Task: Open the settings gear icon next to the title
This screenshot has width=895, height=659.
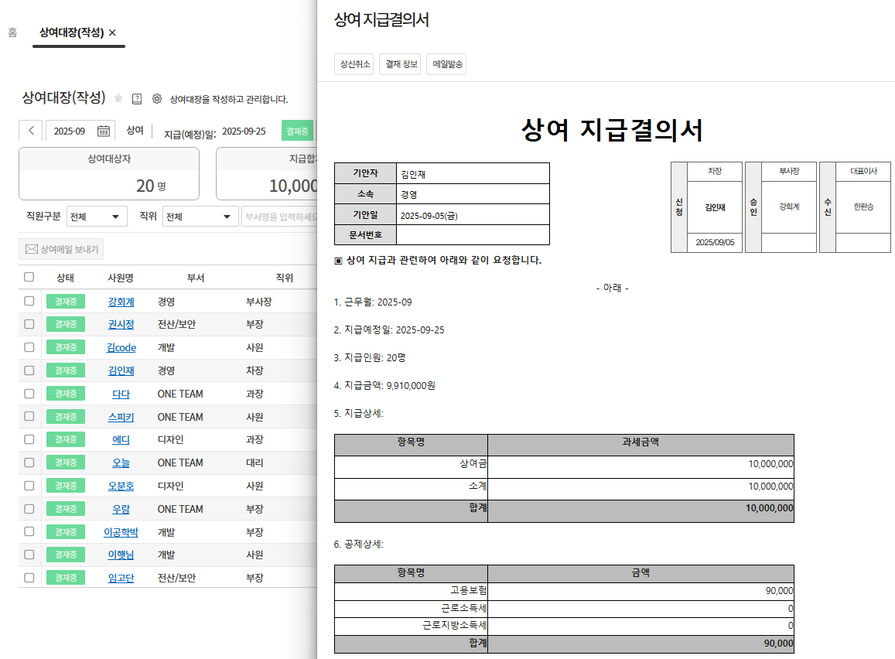Action: (157, 98)
